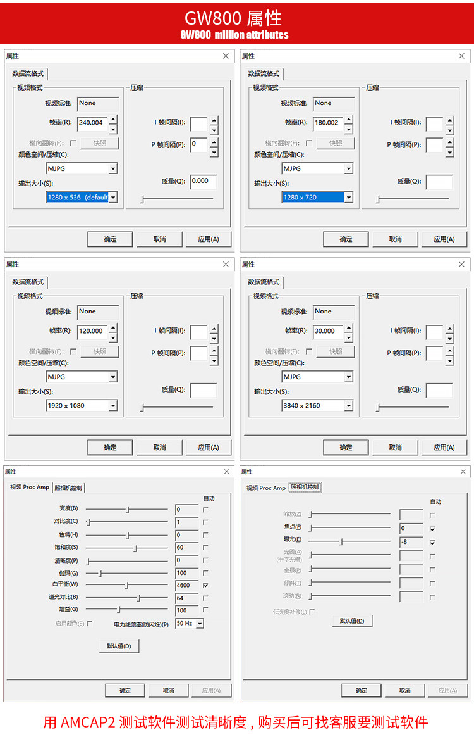Select 视频 Proc Amp tab above 亮度 slider
The image size is (474, 737).
click(30, 488)
